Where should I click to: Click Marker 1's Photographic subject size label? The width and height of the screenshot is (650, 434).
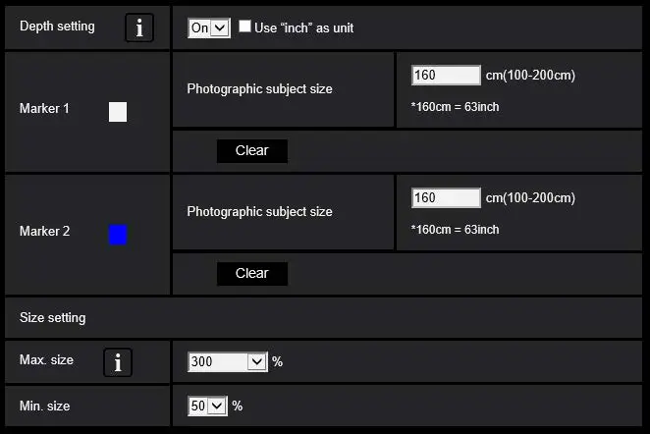coord(259,89)
